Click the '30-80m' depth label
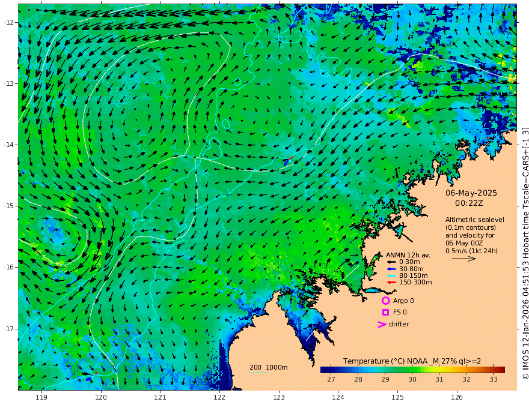Screen dimensions: 529x408 click(x=411, y=269)
